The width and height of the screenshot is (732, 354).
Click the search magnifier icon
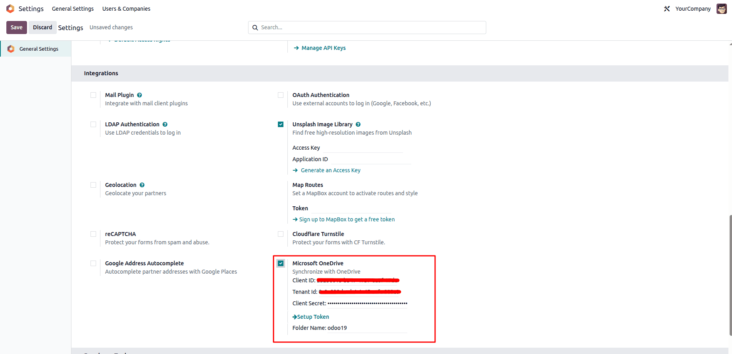255,28
